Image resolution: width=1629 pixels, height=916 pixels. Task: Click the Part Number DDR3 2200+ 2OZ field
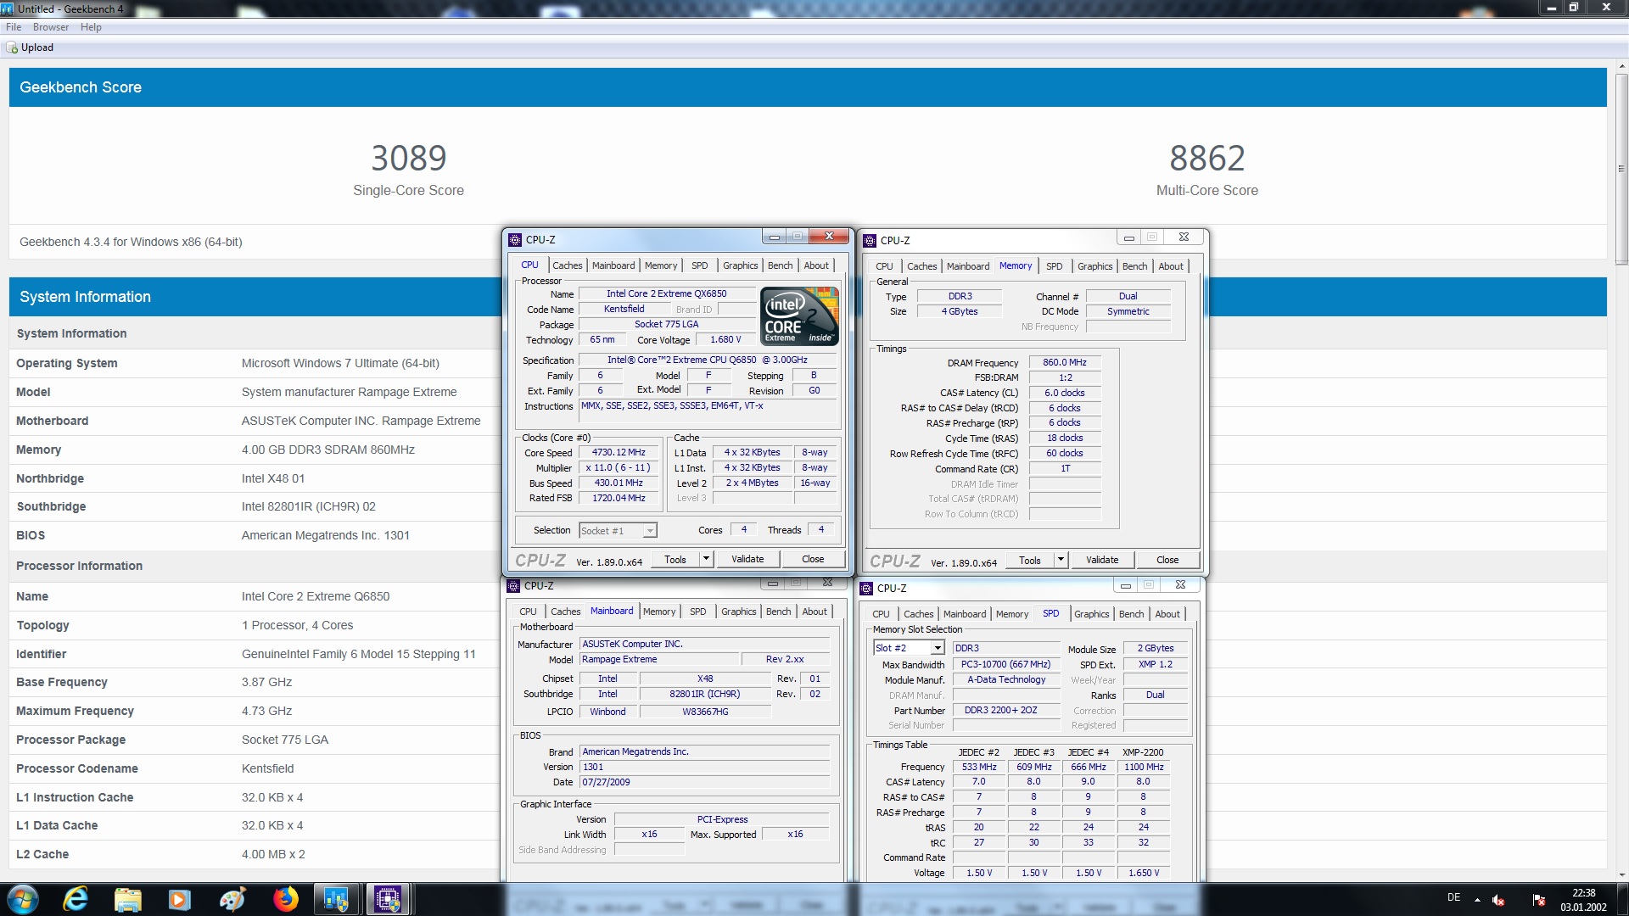click(1006, 710)
